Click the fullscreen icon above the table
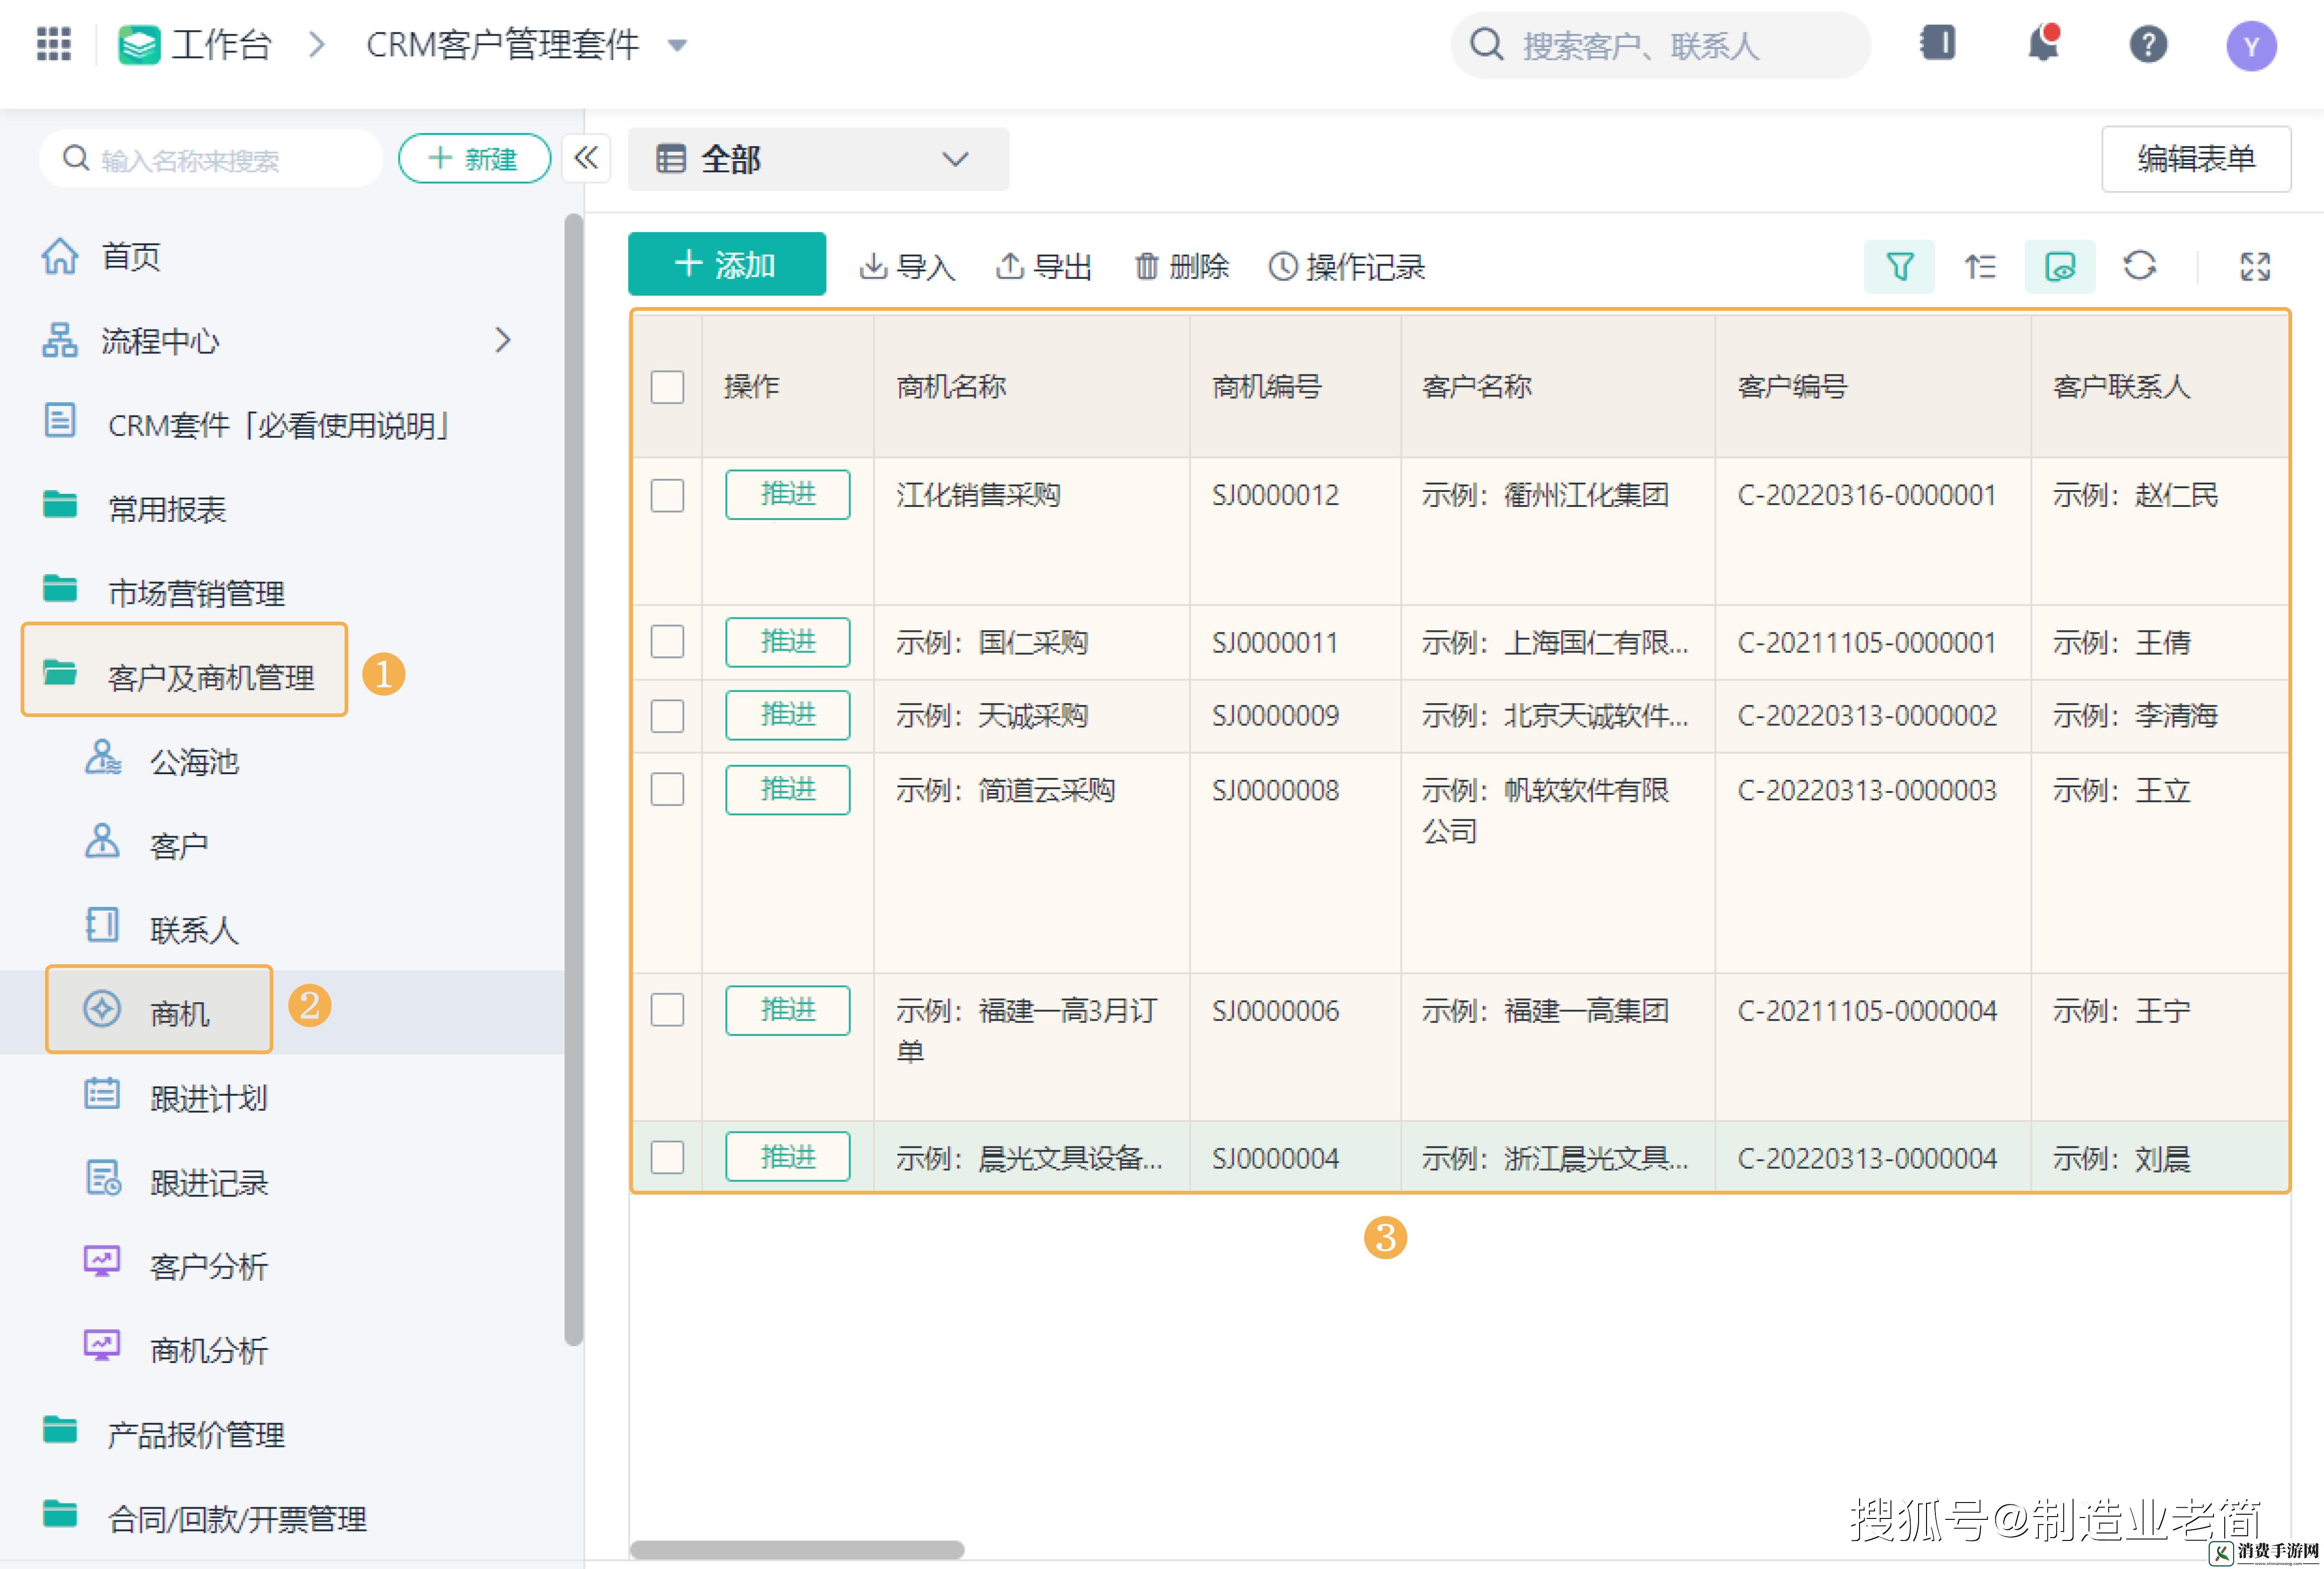 click(2255, 266)
